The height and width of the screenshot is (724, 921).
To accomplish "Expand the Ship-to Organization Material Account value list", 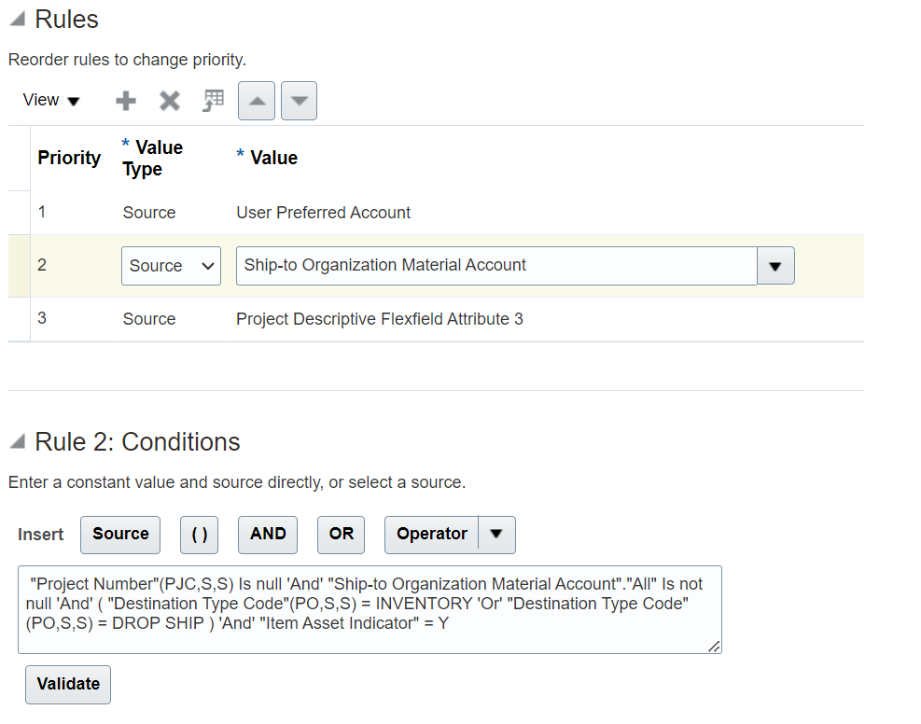I will (x=775, y=266).
